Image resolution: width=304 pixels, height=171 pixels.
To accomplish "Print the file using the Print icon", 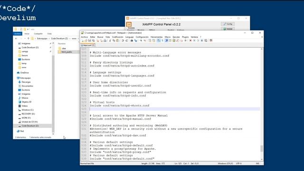I will pos(105,40).
